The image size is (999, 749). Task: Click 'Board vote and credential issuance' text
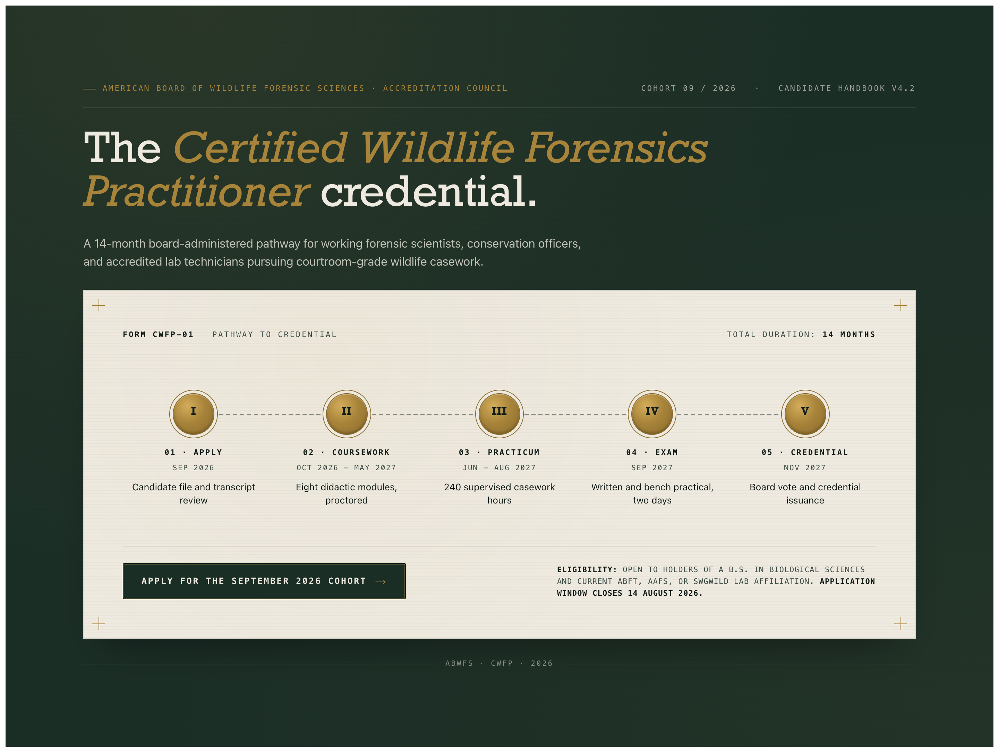[805, 493]
